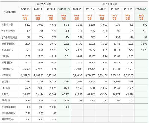Click the 2022.09 quarterly column header
Screen dimensions: 152x124
pyautogui.click(x=90, y=9)
